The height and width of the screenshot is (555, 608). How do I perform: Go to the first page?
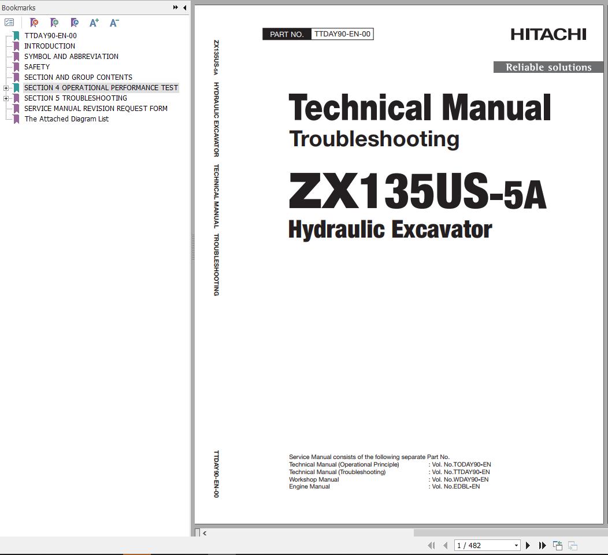(431, 545)
